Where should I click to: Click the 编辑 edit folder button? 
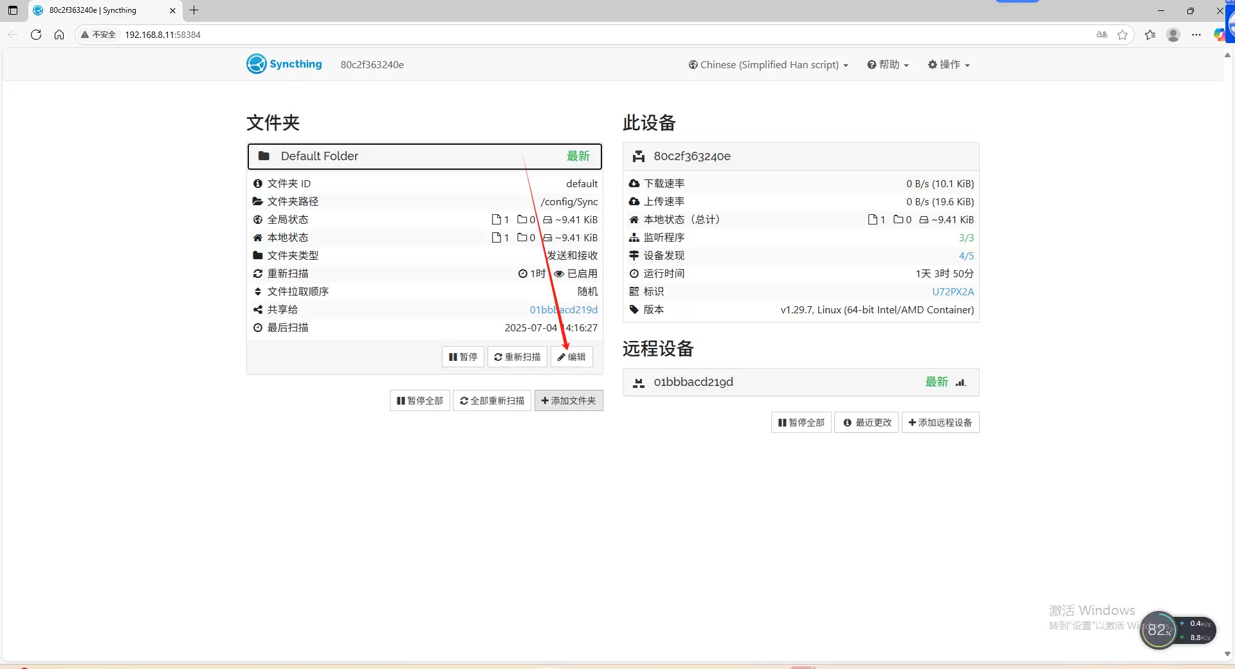pyautogui.click(x=571, y=357)
